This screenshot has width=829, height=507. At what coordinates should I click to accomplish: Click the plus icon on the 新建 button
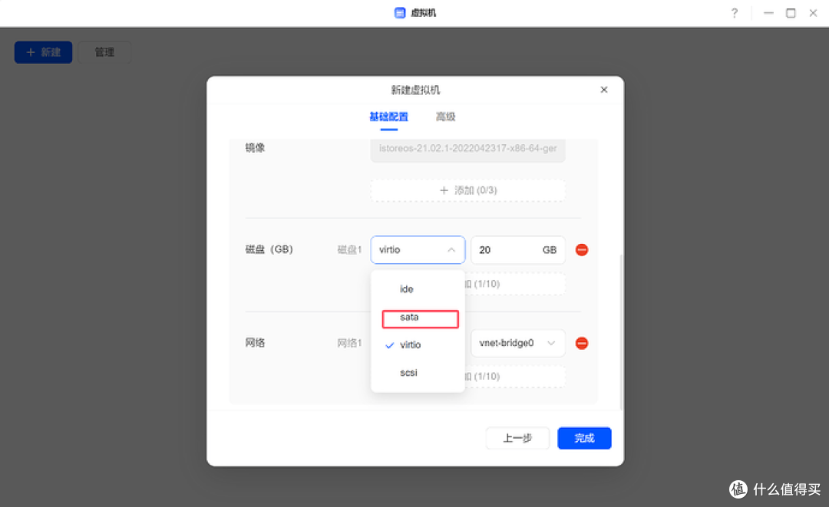point(29,52)
